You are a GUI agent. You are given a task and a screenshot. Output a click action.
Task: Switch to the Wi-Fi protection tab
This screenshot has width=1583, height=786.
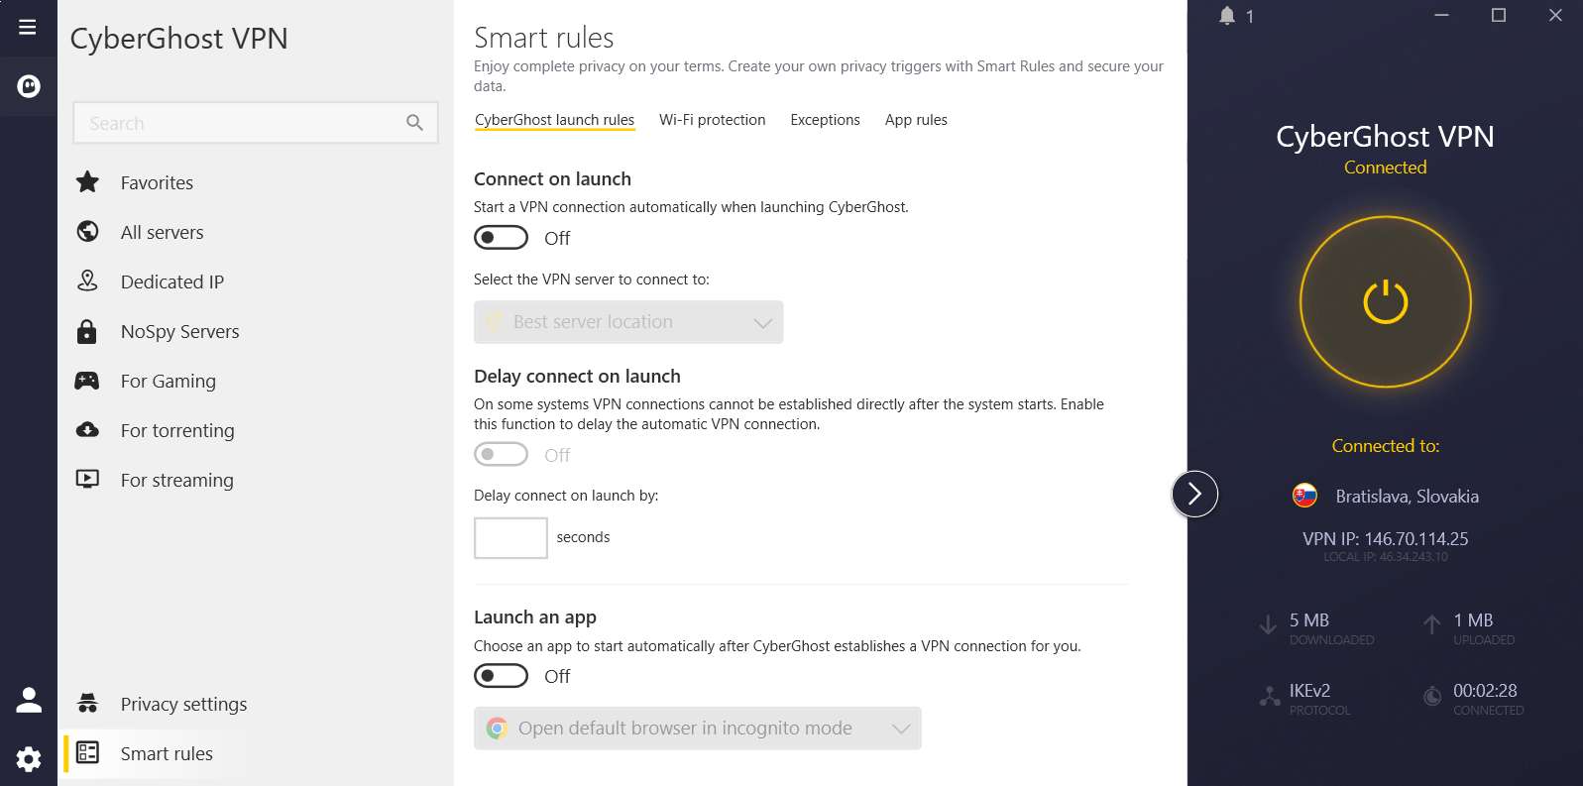pyautogui.click(x=712, y=120)
